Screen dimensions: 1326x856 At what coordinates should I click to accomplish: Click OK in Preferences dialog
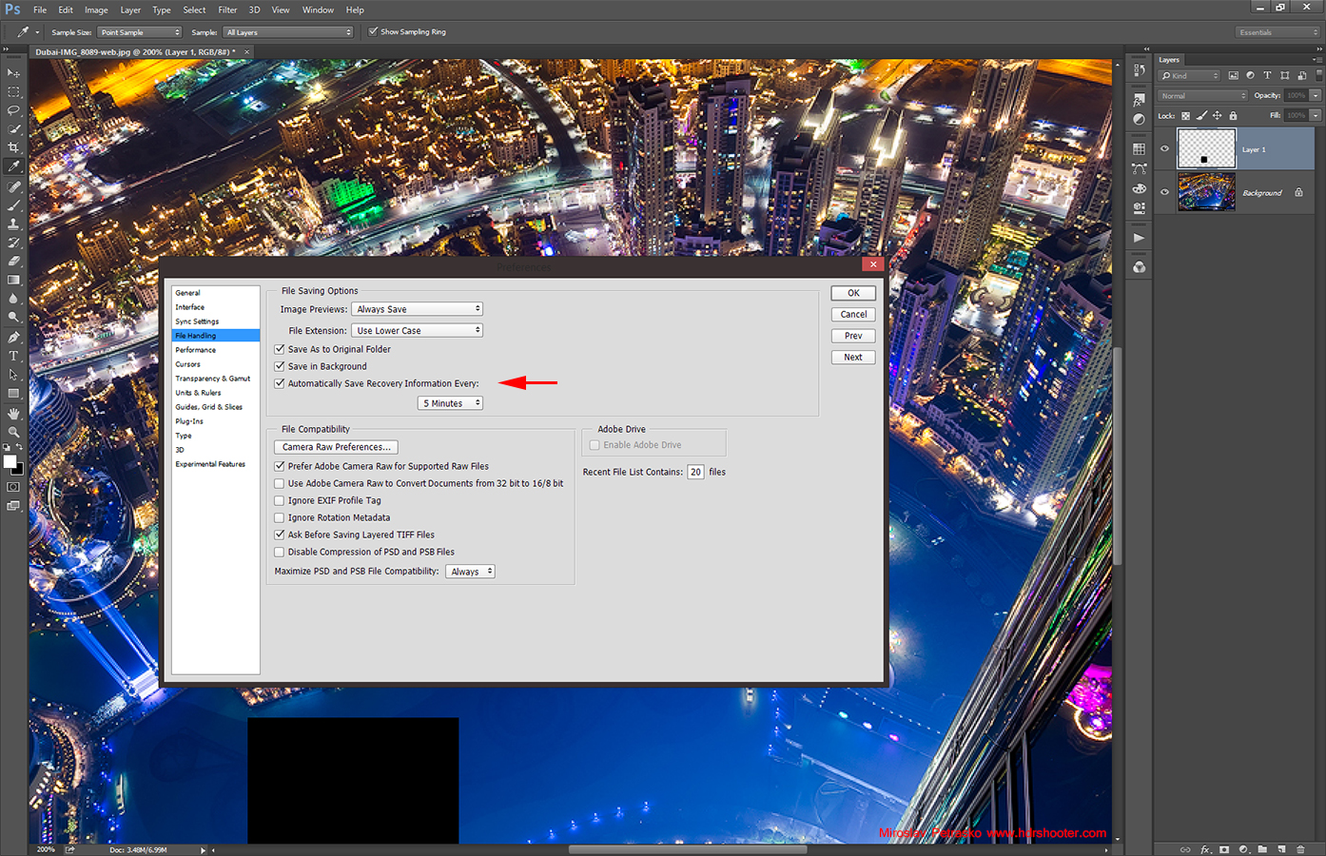pos(853,293)
